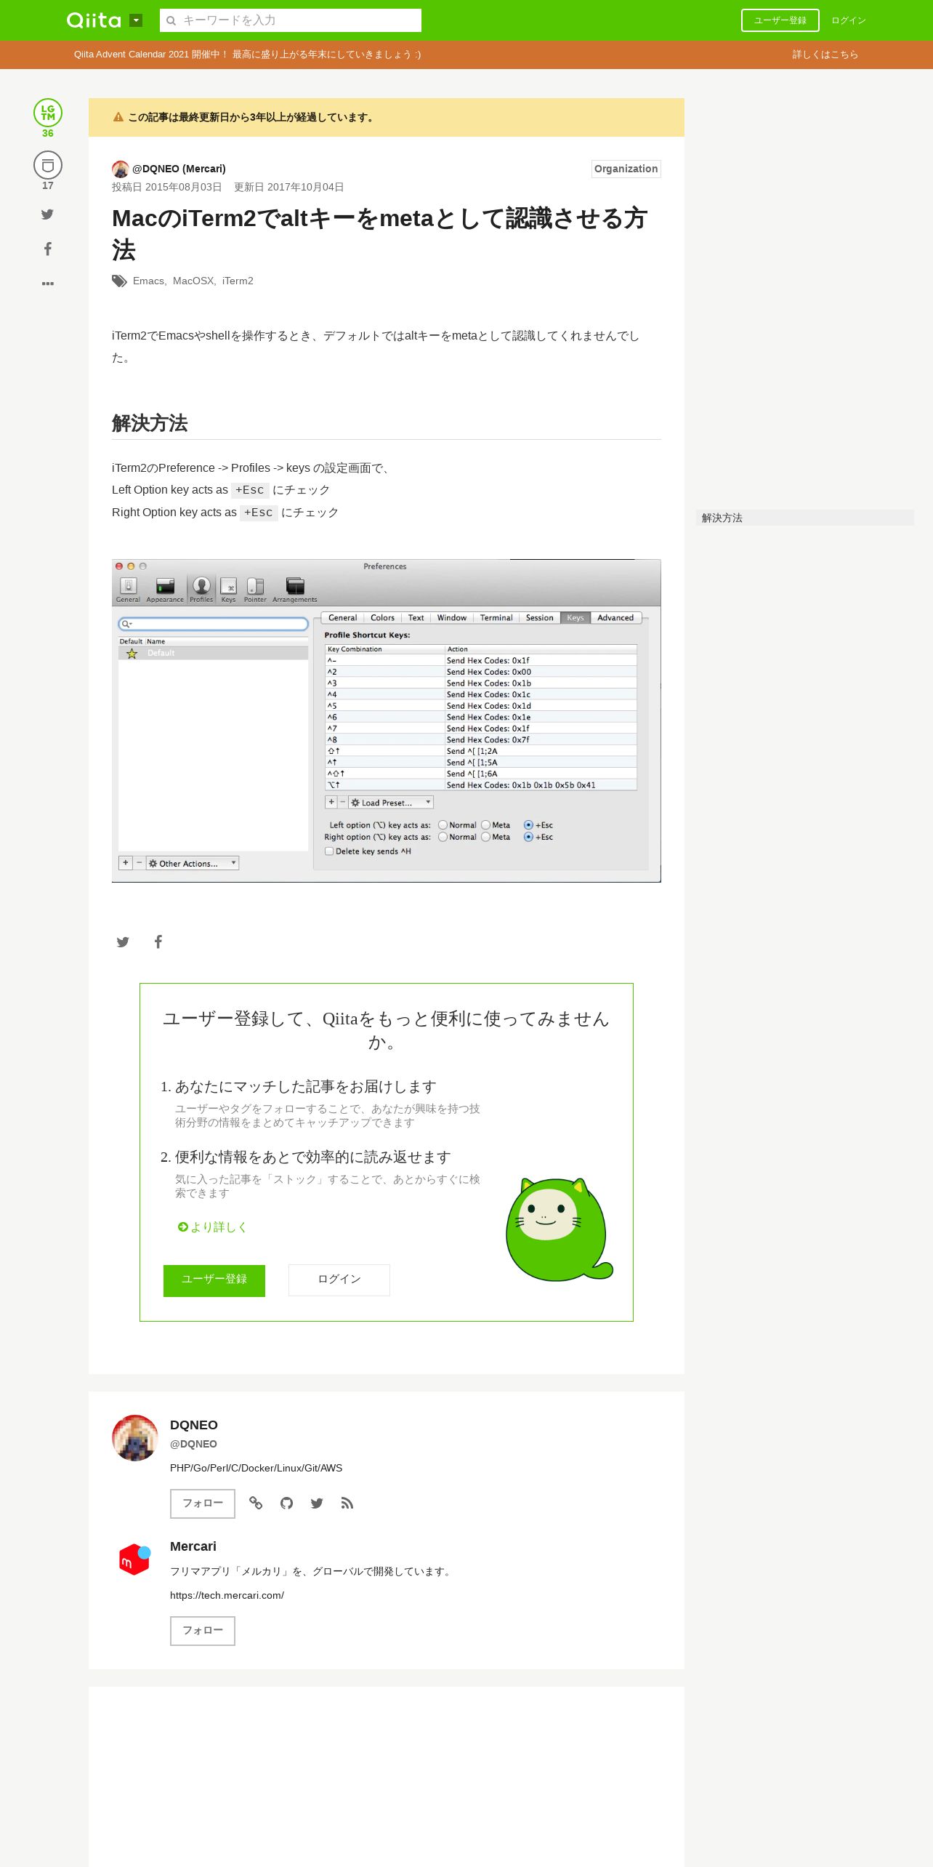Screen dimensions: 933x1867
Task: Click Twitter share icon below the article
Action: coord(123,942)
